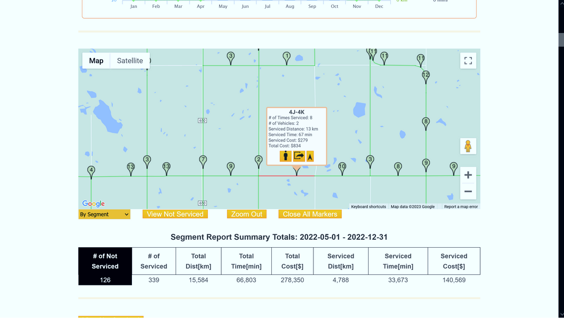This screenshot has width=564, height=321.
Task: Click the Google logo on map
Action: click(x=94, y=204)
